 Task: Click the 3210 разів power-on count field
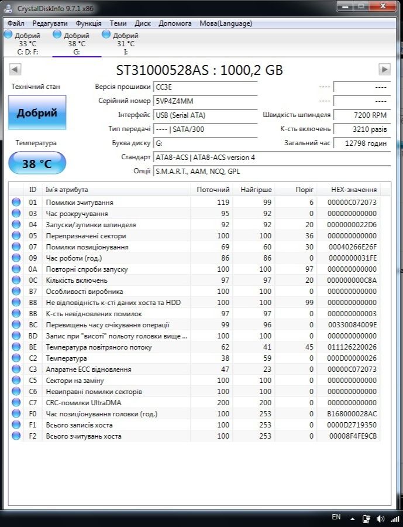click(x=362, y=129)
